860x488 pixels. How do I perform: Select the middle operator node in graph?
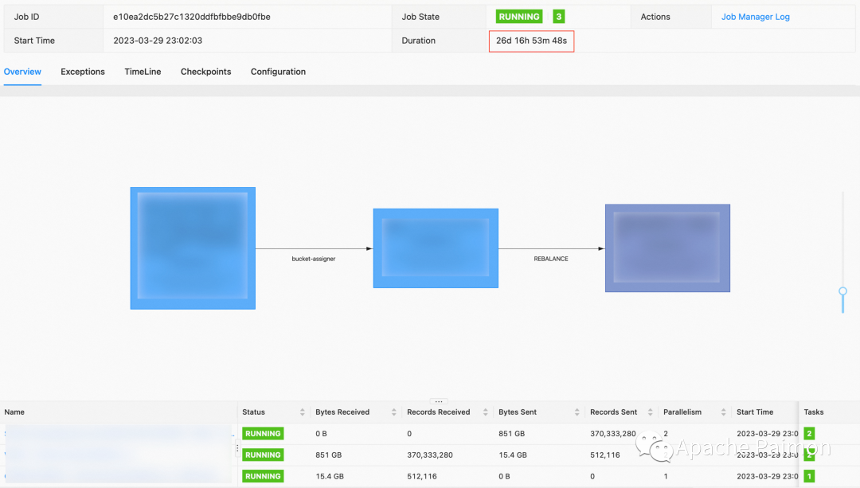pos(436,248)
